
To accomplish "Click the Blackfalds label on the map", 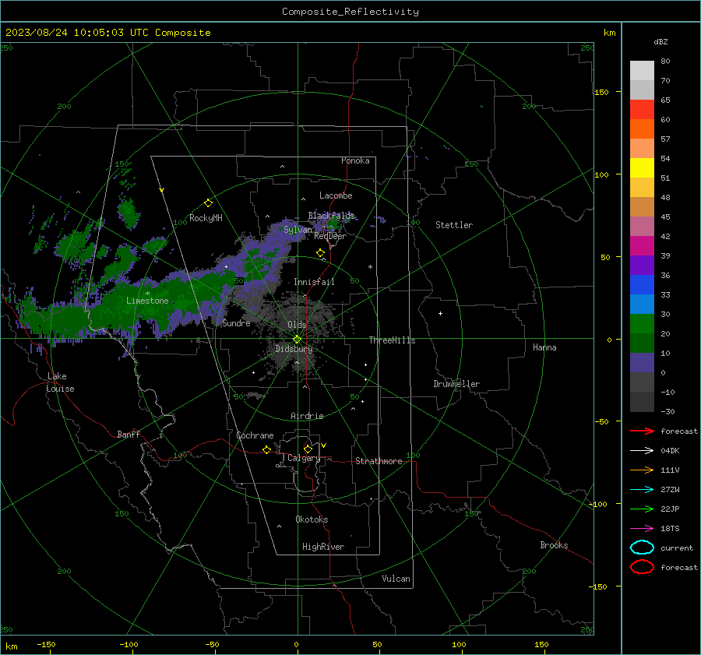I will tap(331, 216).
